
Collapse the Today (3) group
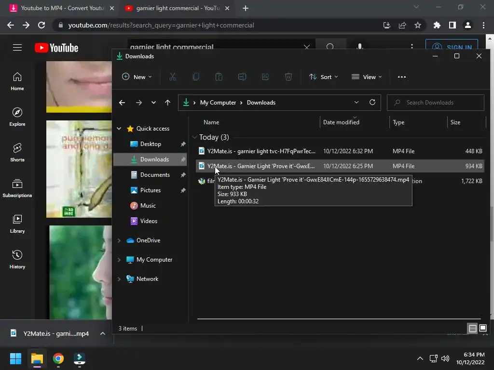194,137
